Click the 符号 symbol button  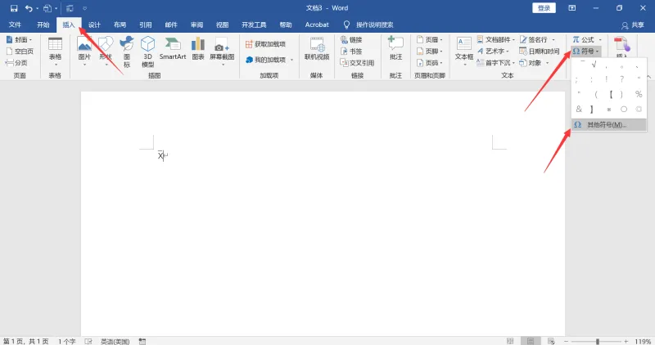click(x=585, y=52)
